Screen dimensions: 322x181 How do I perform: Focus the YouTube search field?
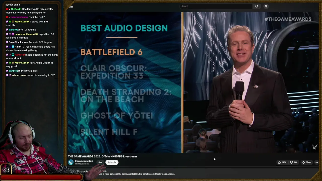[x=216, y=6]
